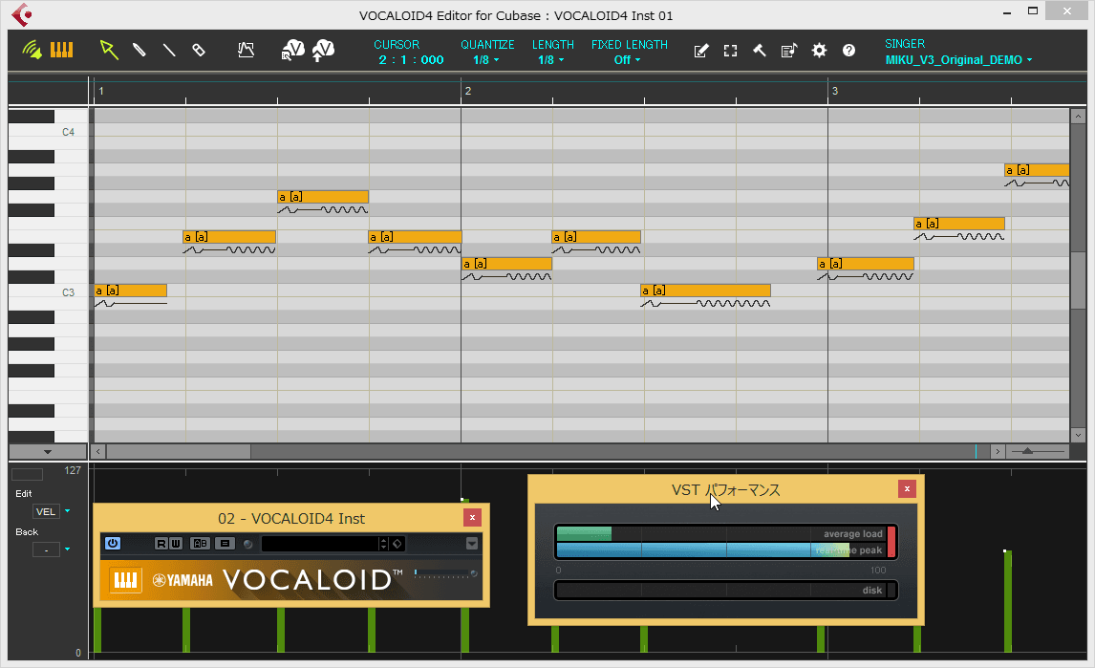1095x668 pixels.
Task: Close the VST performance window
Action: (x=907, y=488)
